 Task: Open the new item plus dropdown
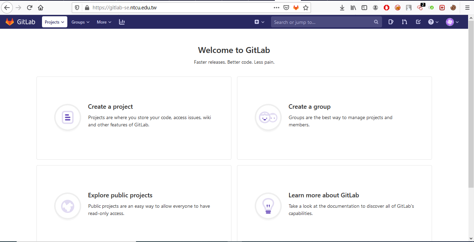point(259,22)
